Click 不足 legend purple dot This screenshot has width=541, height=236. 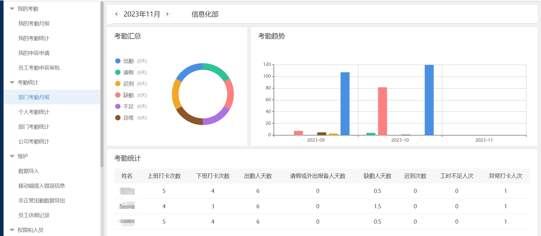tap(118, 106)
